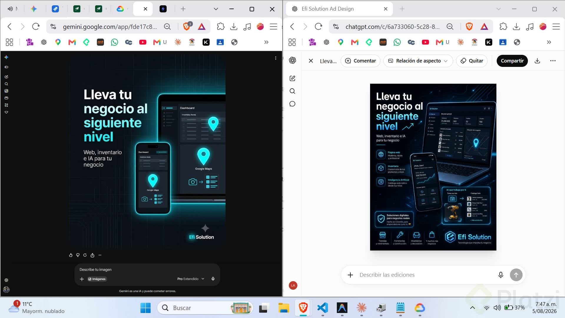The width and height of the screenshot is (565, 318).
Task: Open tab search chevron in ChatGPT window
Action: click(x=498, y=9)
